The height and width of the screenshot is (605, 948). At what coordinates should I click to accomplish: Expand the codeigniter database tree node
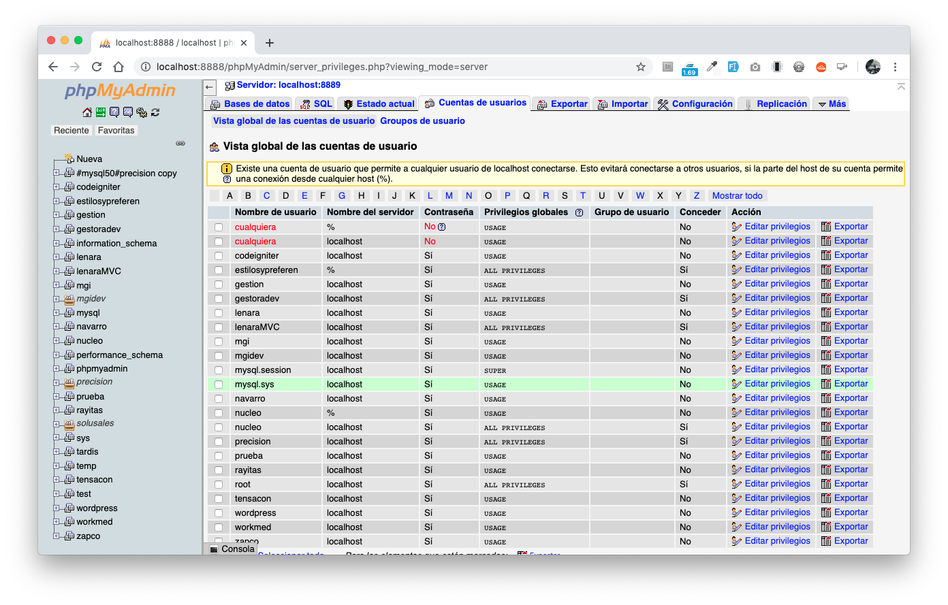click(x=57, y=187)
